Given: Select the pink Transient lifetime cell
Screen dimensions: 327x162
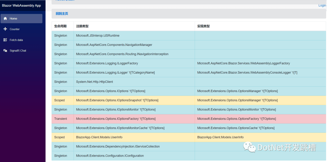Looking at the screenshot, I should click(61, 119).
